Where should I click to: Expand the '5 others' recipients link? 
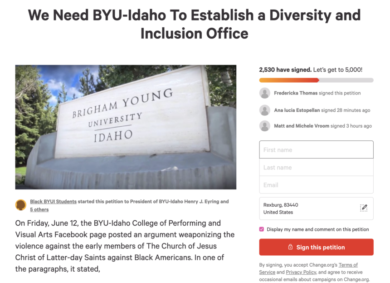pyautogui.click(x=39, y=209)
